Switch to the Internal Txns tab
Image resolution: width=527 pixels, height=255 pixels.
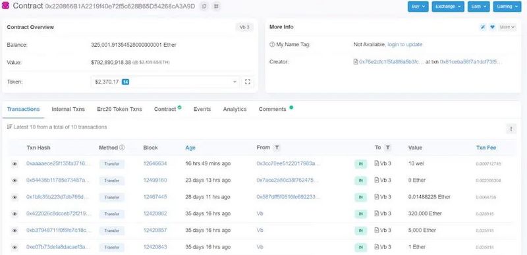(69, 109)
